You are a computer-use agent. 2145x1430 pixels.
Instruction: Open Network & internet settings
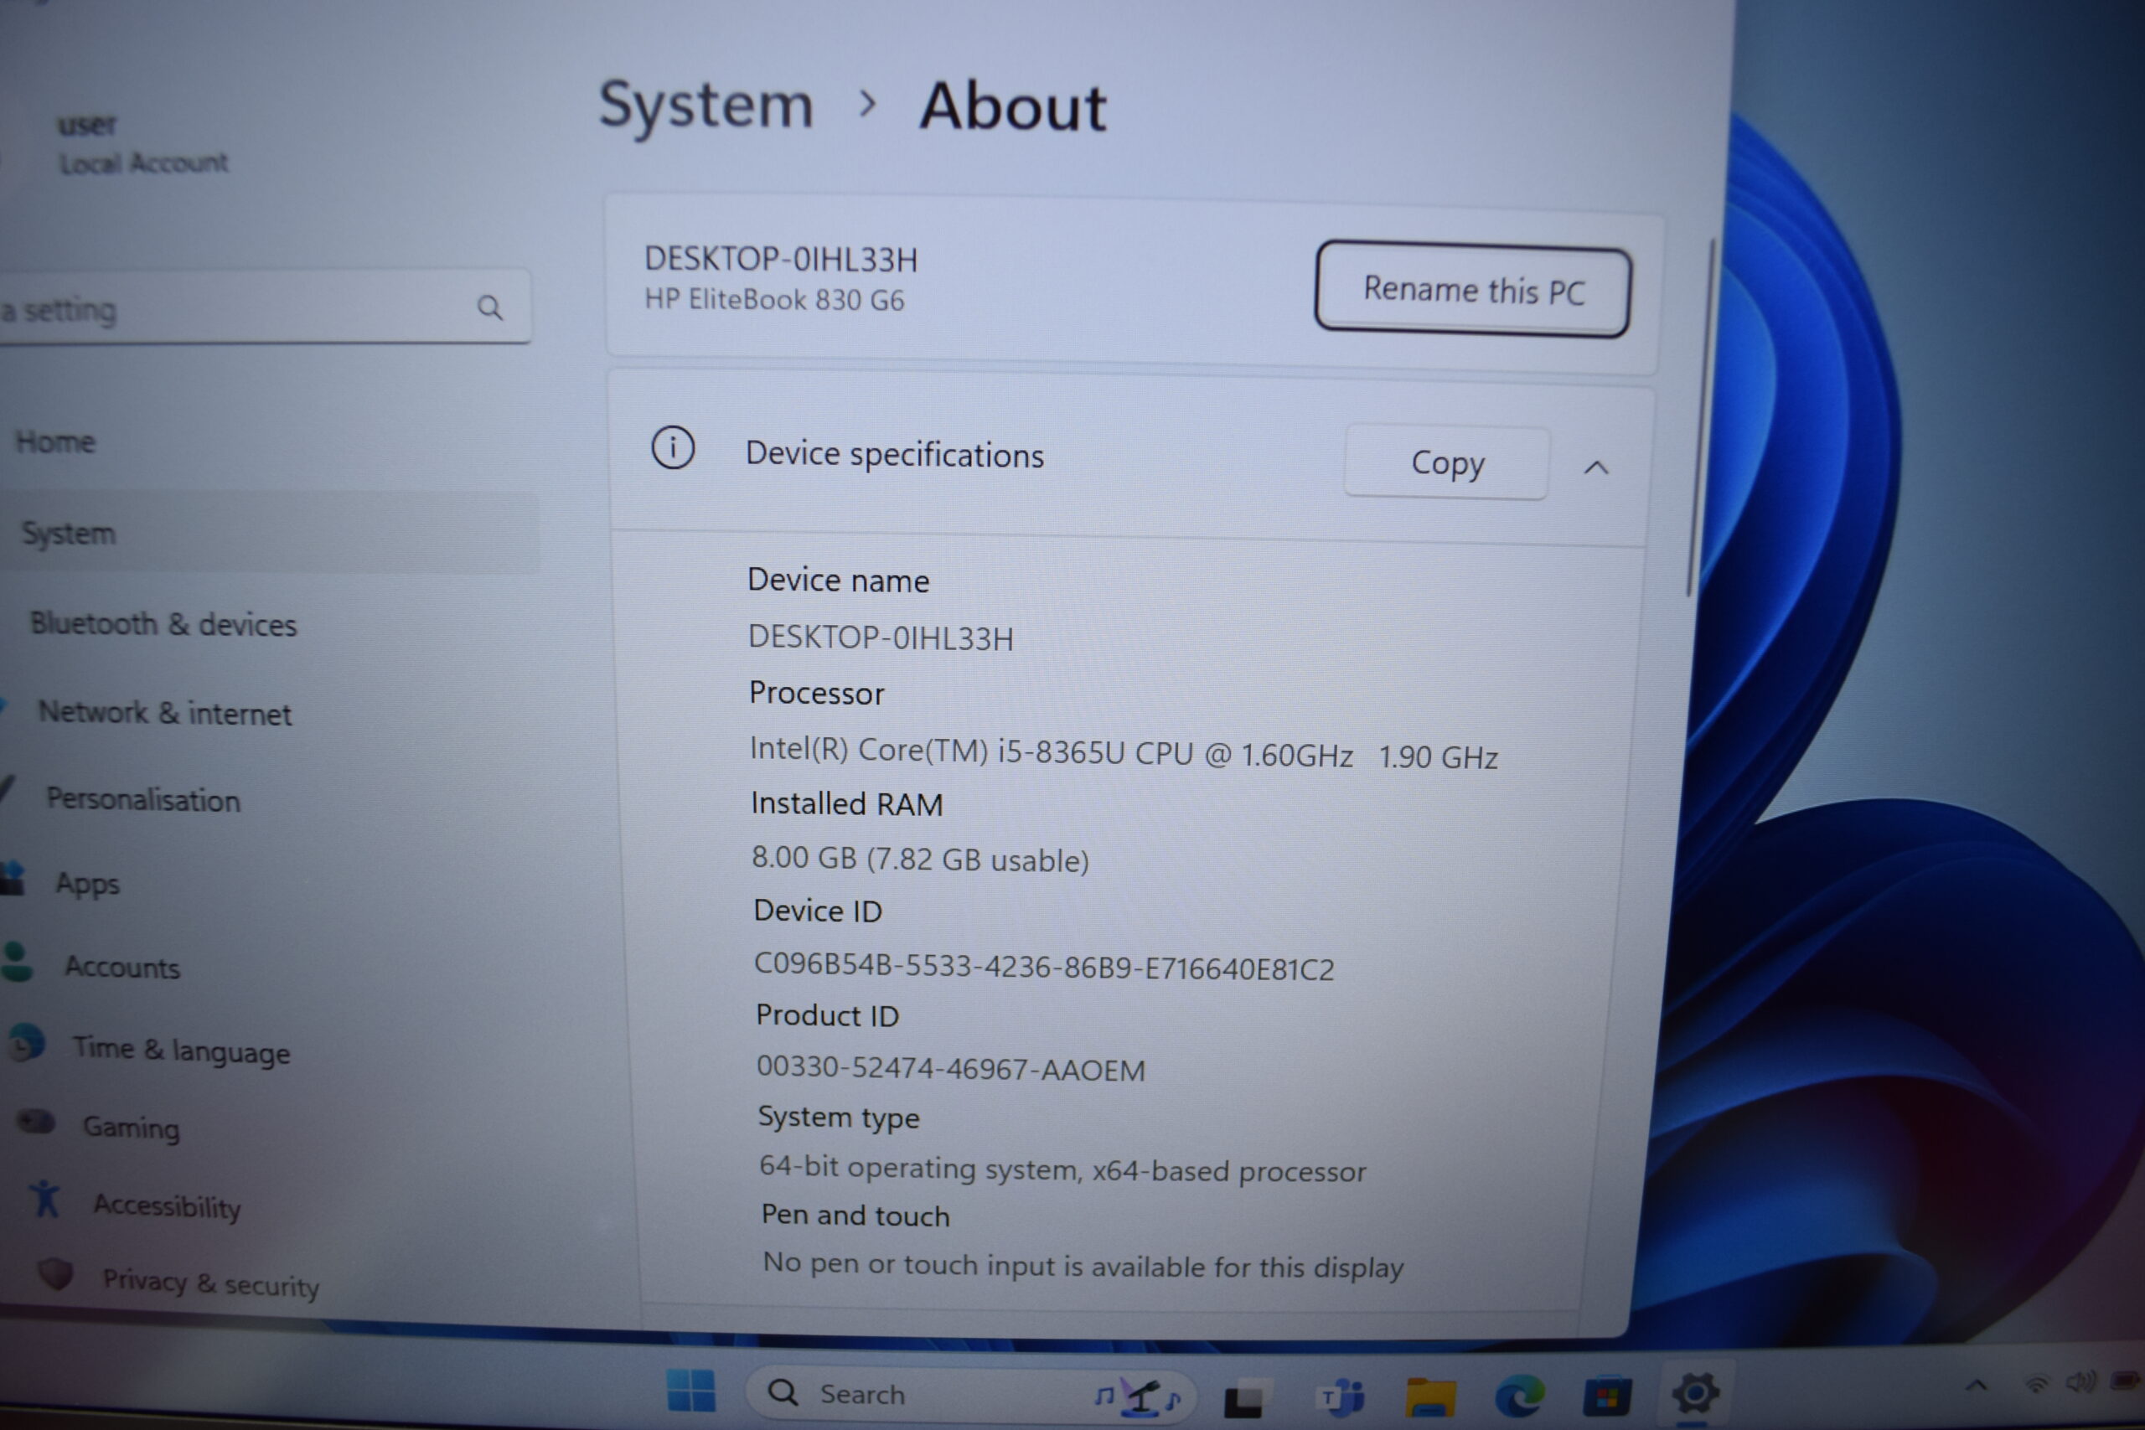coord(165,713)
